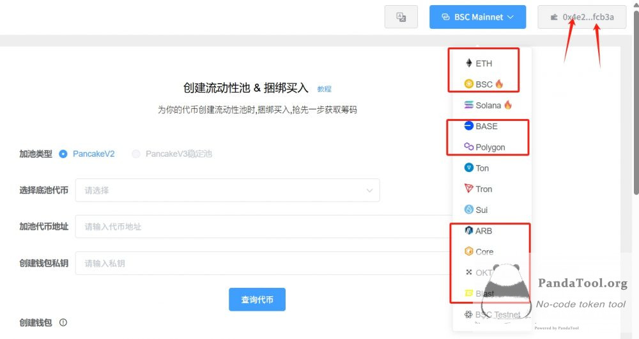This screenshot has width=639, height=339.
Task: Click the Solana striped logo icon
Action: pos(469,105)
